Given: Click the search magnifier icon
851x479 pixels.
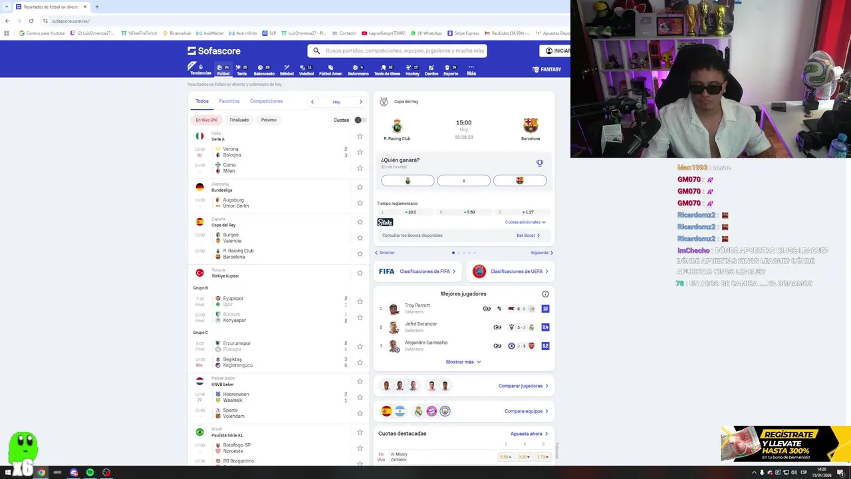Looking at the screenshot, I should (316, 51).
